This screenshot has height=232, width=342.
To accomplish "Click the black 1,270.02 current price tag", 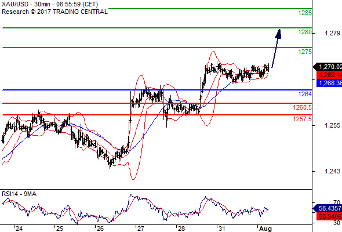I will click(328, 67).
